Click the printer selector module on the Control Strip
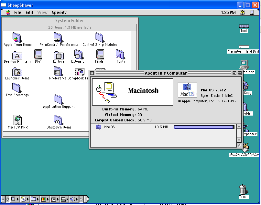Viewport: 261px width, 205px height. pos(63,199)
